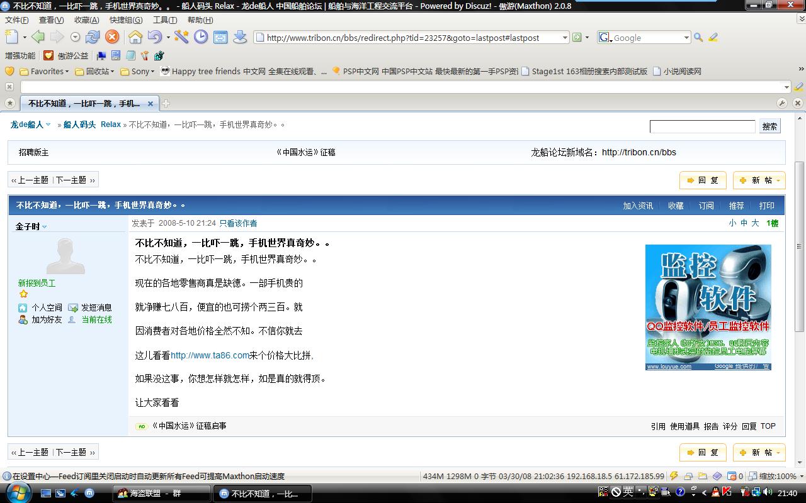Click the undo closed tab icon
806x503 pixels.
(x=154, y=37)
